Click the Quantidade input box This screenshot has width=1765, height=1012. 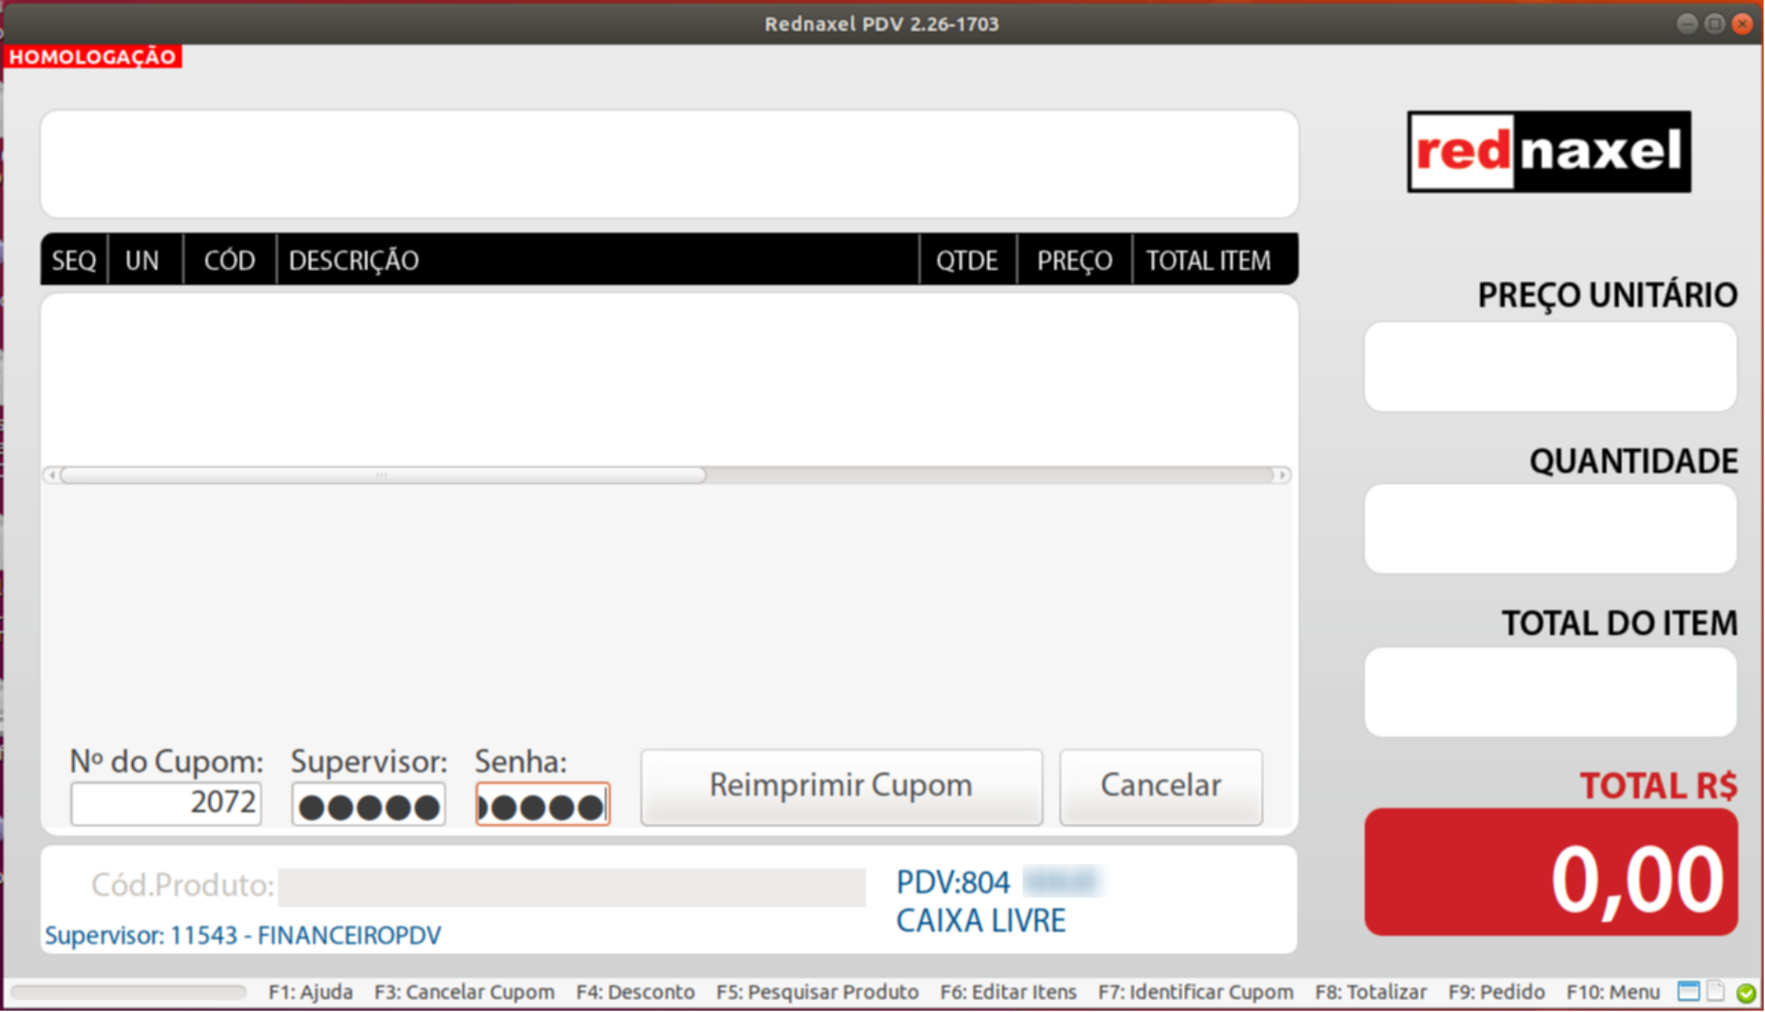pyautogui.click(x=1550, y=528)
